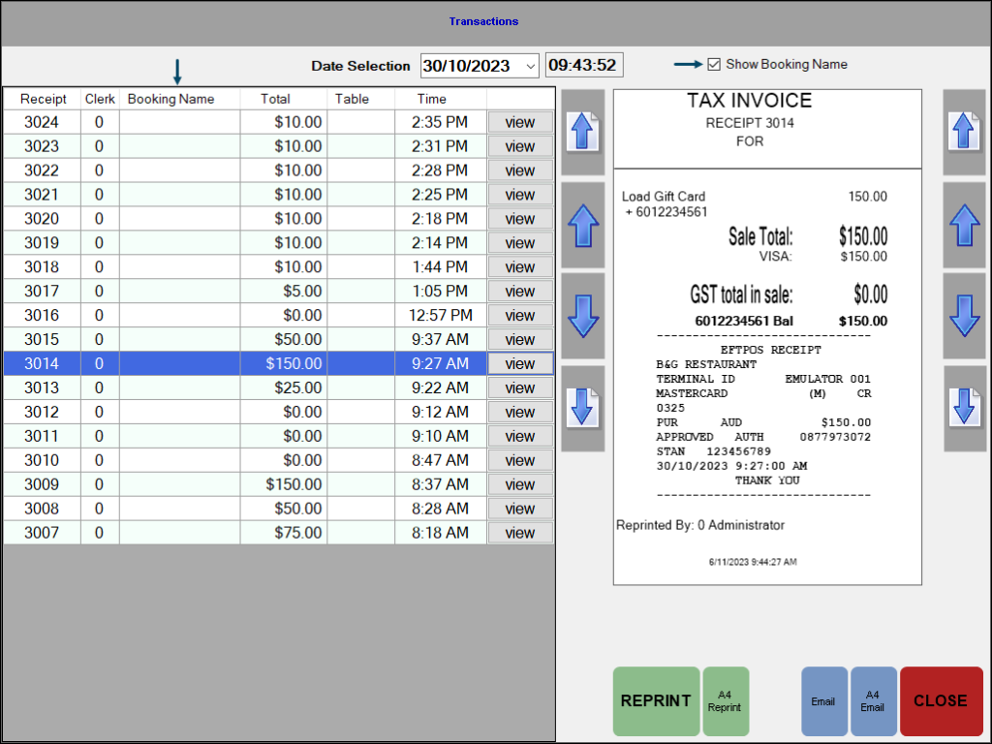Open view for receipt 3012
Screen dimensions: 992x744
[x=520, y=412]
